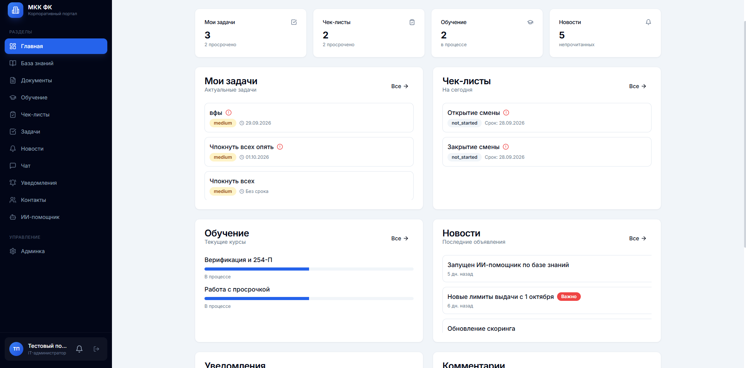746x368 pixels.
Task: Click Все link in Новости panel
Action: click(638, 238)
